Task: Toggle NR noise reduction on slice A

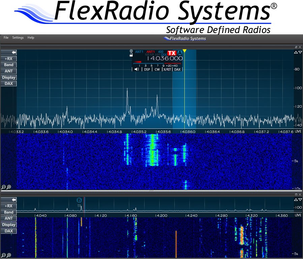Action: pyautogui.click(x=152, y=55)
